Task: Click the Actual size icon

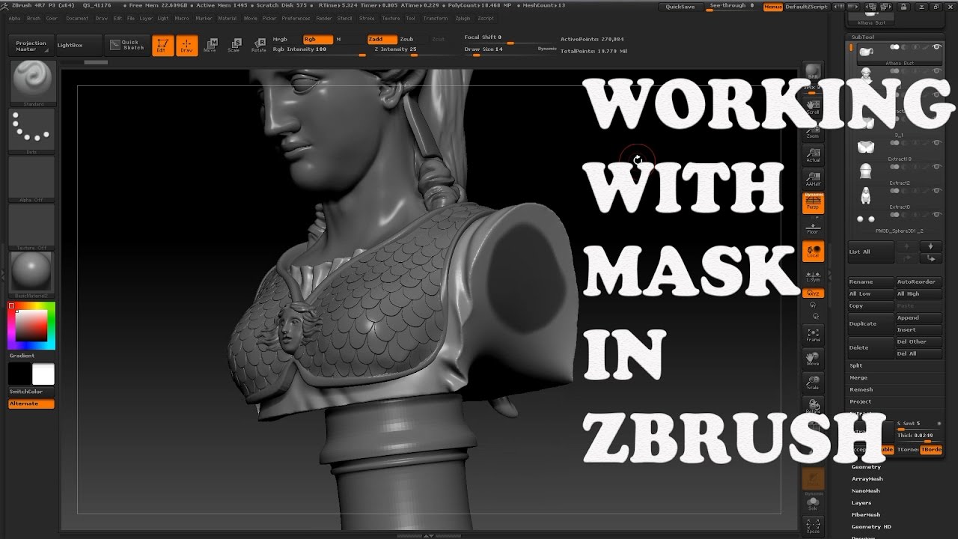Action: [x=813, y=155]
